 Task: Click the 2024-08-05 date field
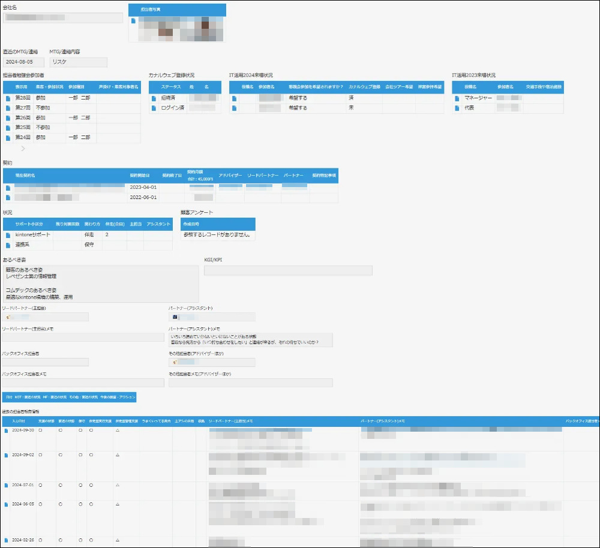24,62
